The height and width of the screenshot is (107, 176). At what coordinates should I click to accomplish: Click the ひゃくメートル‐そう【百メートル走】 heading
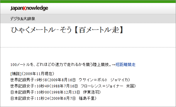pyautogui.click(x=67, y=30)
